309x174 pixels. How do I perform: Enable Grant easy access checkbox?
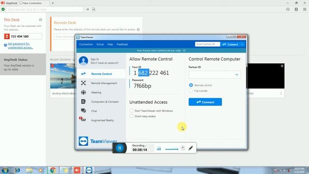[x=131, y=116]
